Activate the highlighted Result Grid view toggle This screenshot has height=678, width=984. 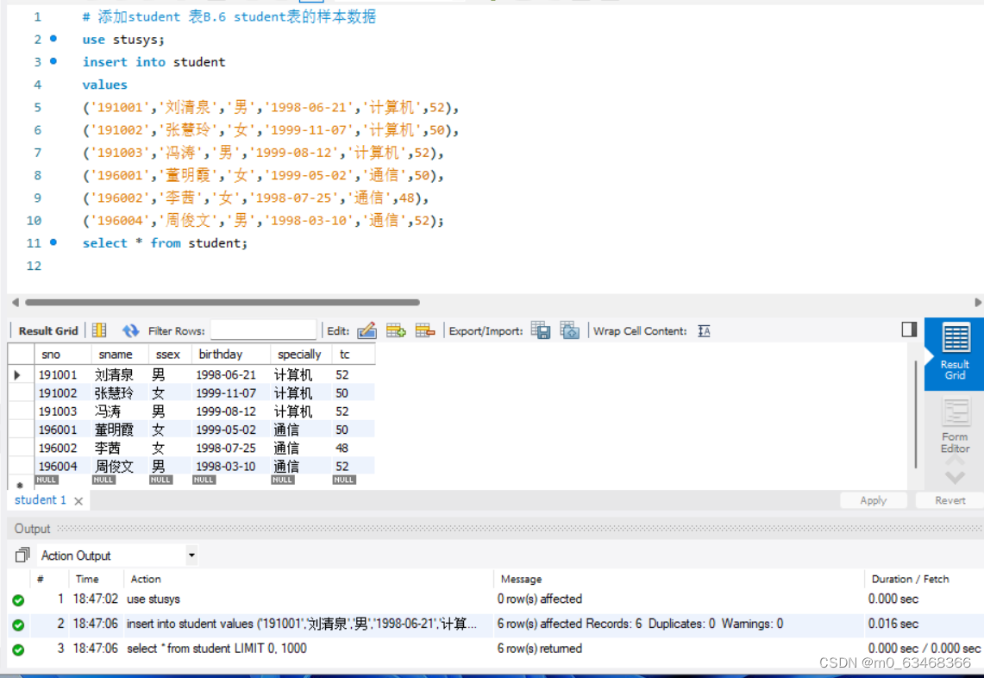(x=954, y=352)
